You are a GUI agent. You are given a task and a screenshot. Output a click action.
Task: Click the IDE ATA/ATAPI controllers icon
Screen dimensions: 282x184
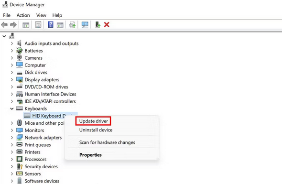[20, 101]
